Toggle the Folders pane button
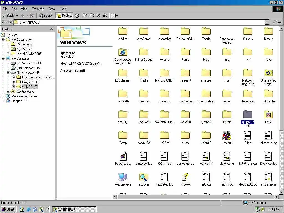The height and width of the screenshot is (213, 284). coord(64,16)
